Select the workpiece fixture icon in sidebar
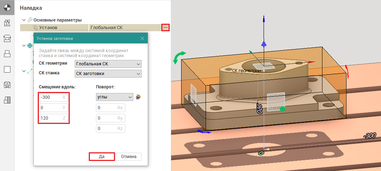This screenshot has height=171, width=381. coord(7,38)
